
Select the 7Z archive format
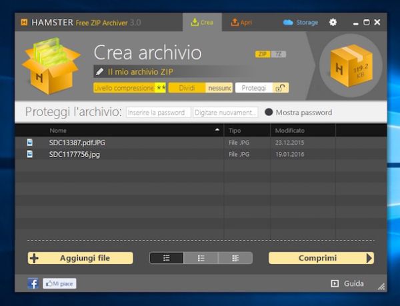tap(278, 54)
